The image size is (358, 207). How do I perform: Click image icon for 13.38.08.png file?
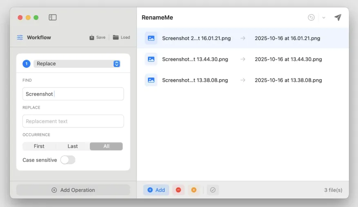pyautogui.click(x=151, y=80)
